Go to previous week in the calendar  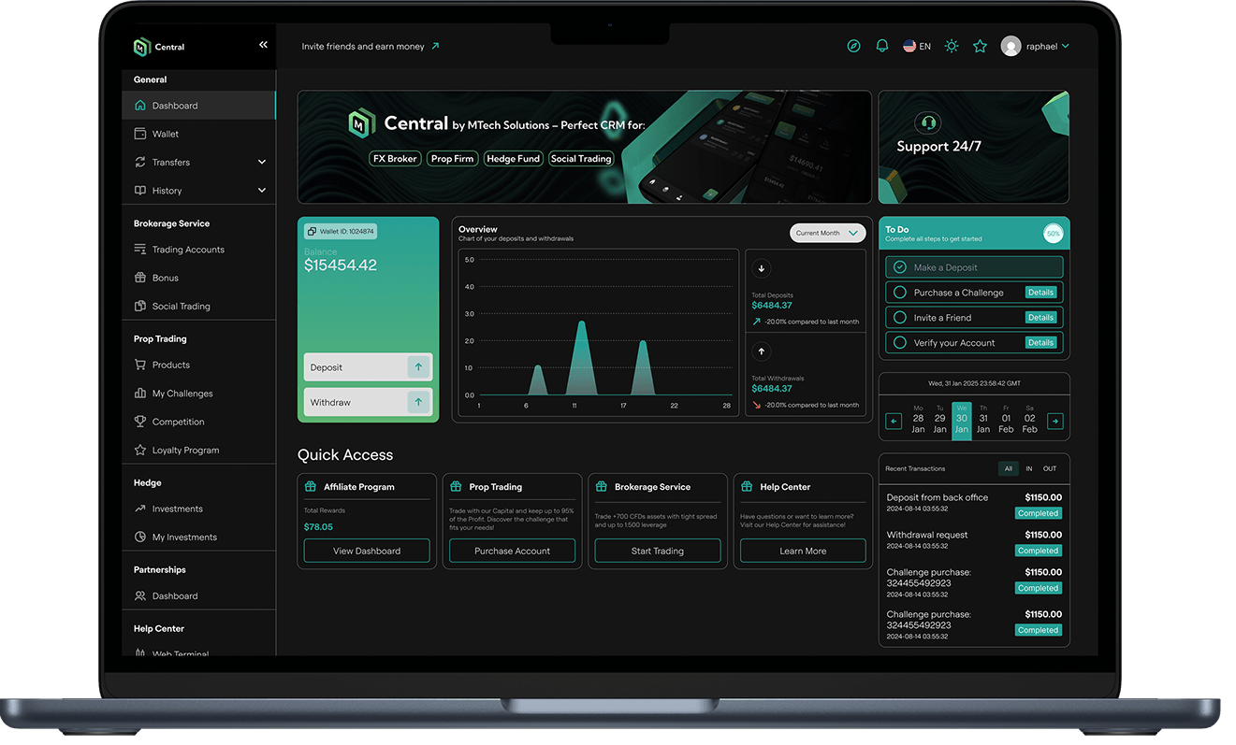(894, 422)
